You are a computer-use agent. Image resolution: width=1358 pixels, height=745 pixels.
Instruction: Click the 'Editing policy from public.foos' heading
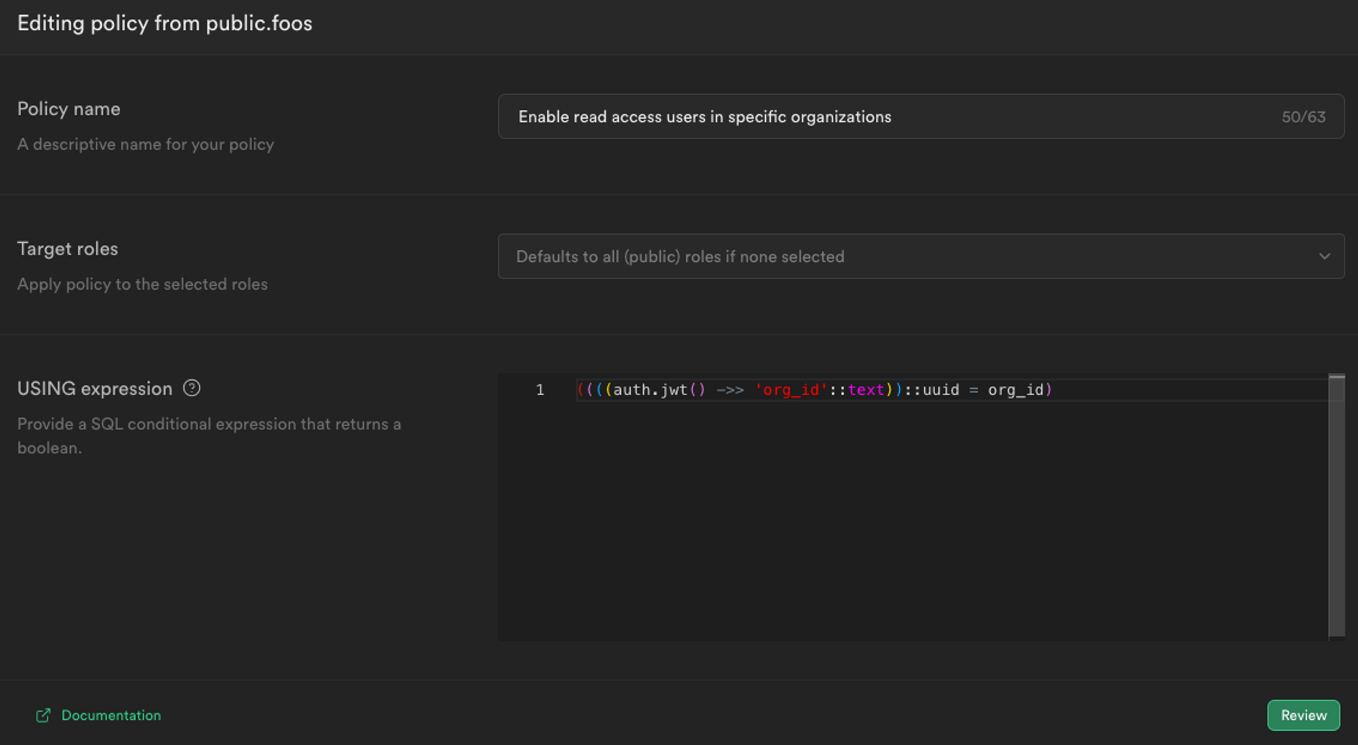coord(165,24)
